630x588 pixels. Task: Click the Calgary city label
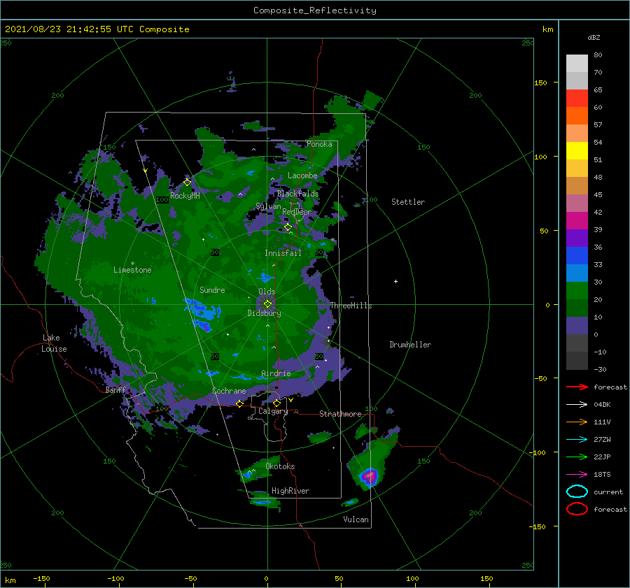pyautogui.click(x=273, y=411)
